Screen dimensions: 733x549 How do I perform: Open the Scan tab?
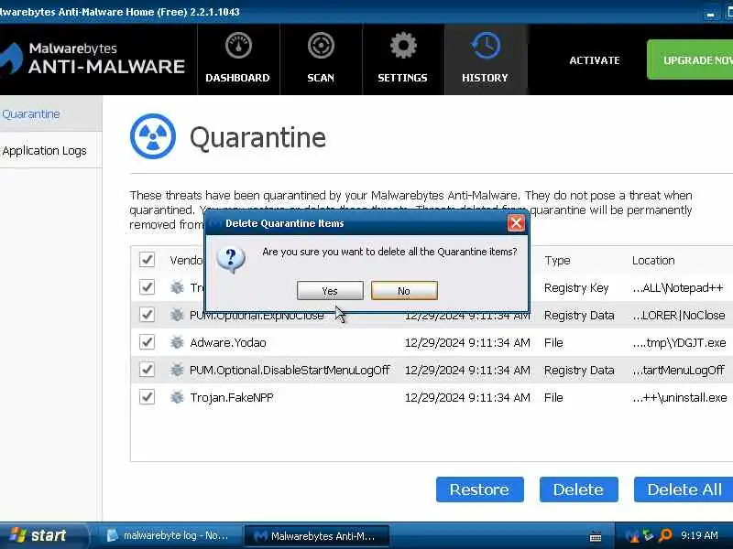(x=321, y=59)
